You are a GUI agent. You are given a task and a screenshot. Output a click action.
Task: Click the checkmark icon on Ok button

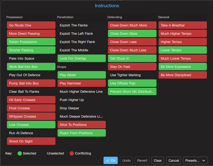[x=107, y=161]
